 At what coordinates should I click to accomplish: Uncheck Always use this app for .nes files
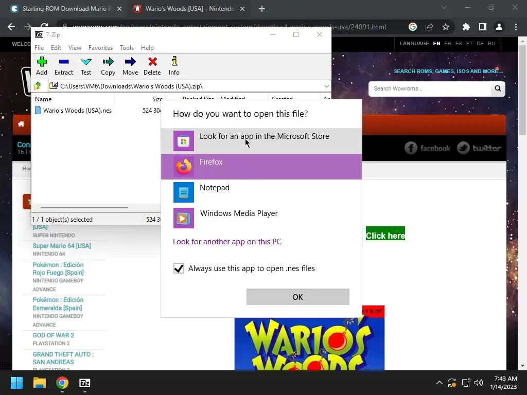(179, 268)
